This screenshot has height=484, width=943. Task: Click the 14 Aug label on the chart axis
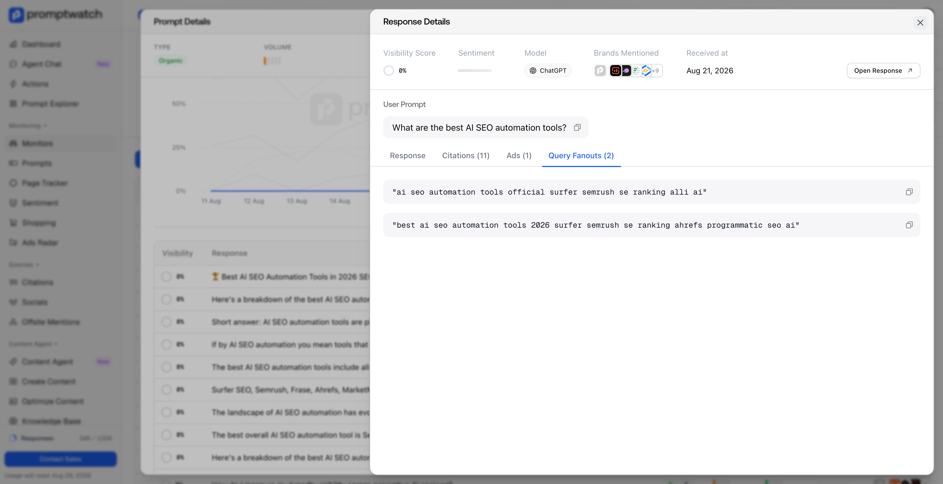(x=340, y=201)
